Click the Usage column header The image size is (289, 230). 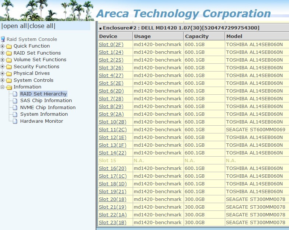click(x=159, y=36)
